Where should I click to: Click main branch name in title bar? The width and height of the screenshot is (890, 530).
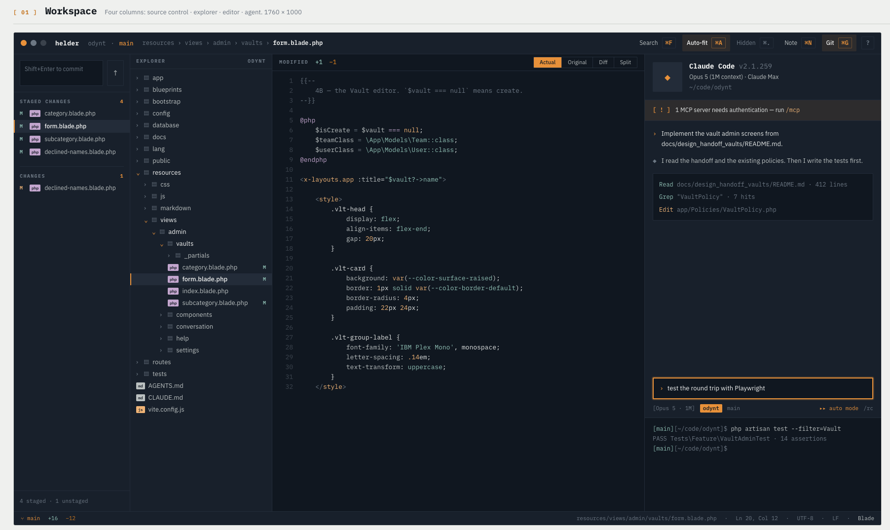click(x=126, y=43)
